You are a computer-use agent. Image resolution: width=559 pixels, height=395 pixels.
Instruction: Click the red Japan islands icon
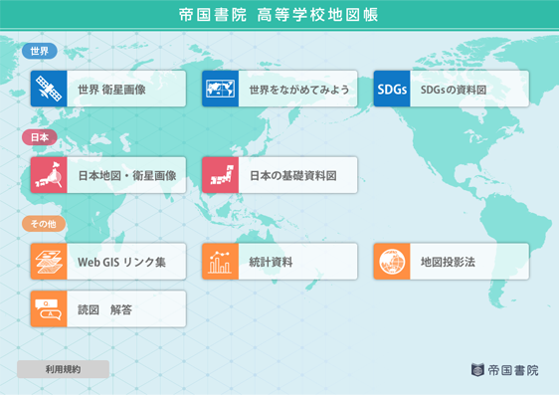pyautogui.click(x=221, y=175)
